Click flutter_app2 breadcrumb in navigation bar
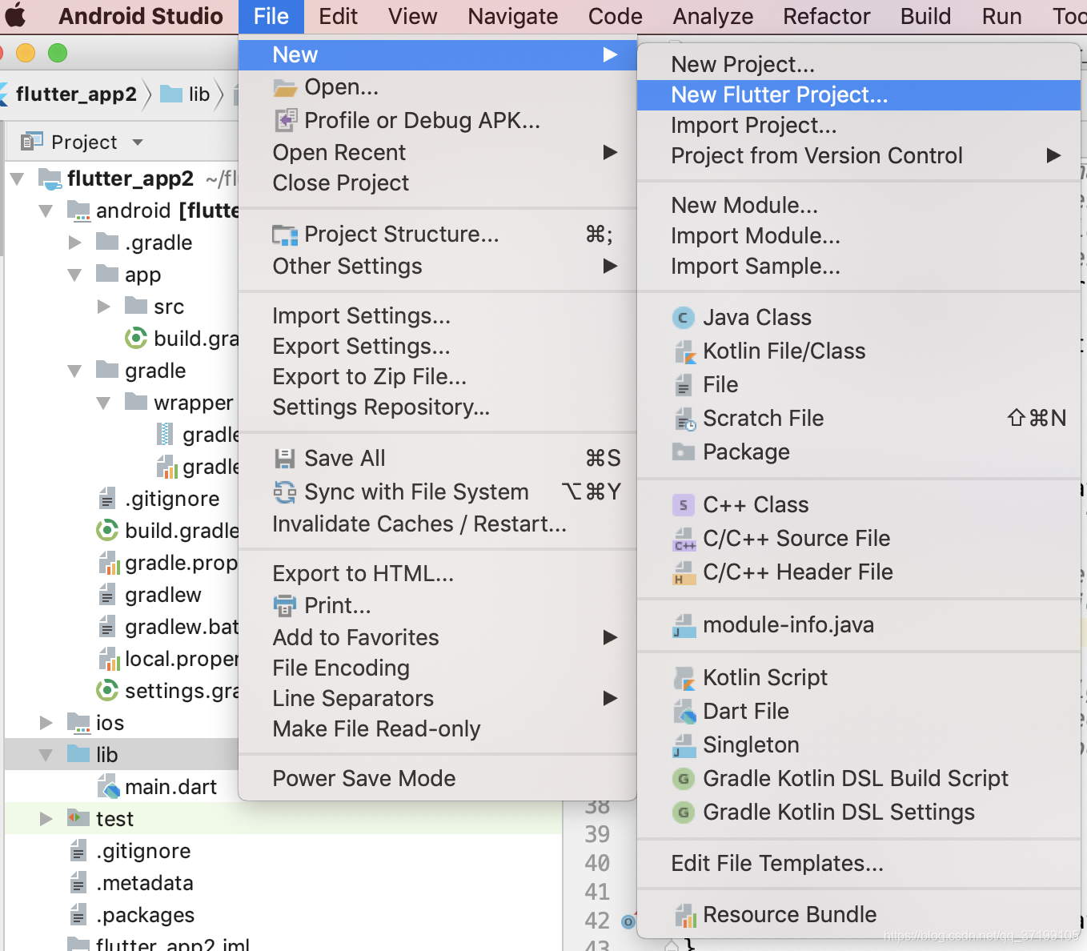 click(x=76, y=94)
